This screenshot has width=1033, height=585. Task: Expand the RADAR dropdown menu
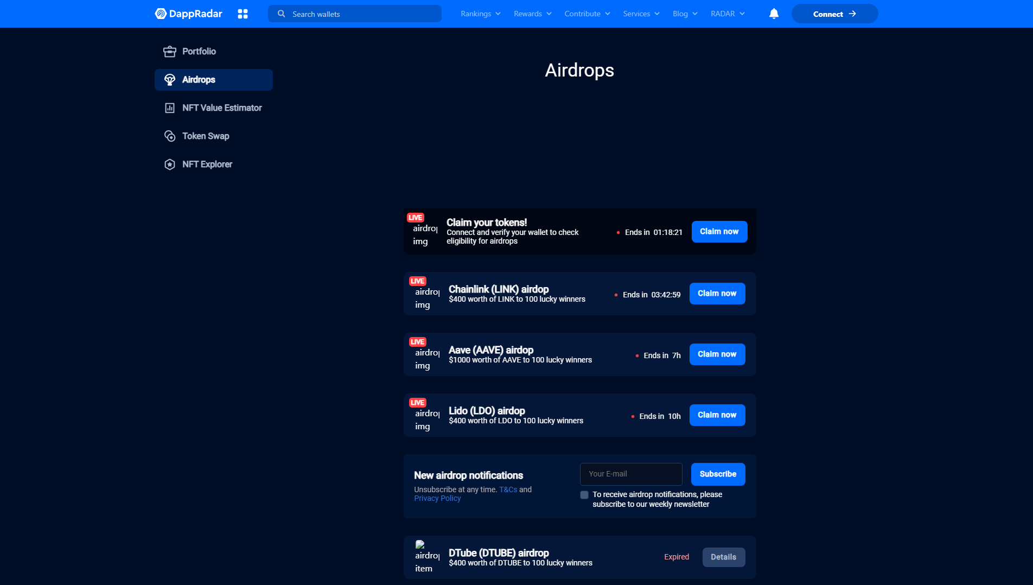[728, 14]
